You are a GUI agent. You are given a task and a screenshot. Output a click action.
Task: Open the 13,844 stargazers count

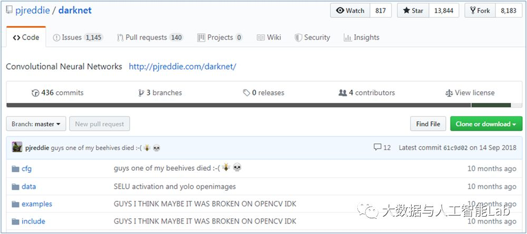point(444,11)
